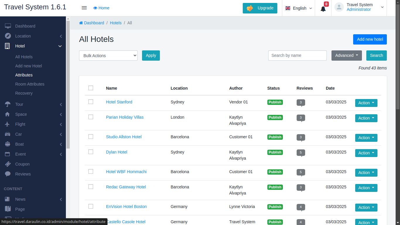Click the Boat ship icon
Viewport: 400px width, 225px height.
[x=8, y=144]
